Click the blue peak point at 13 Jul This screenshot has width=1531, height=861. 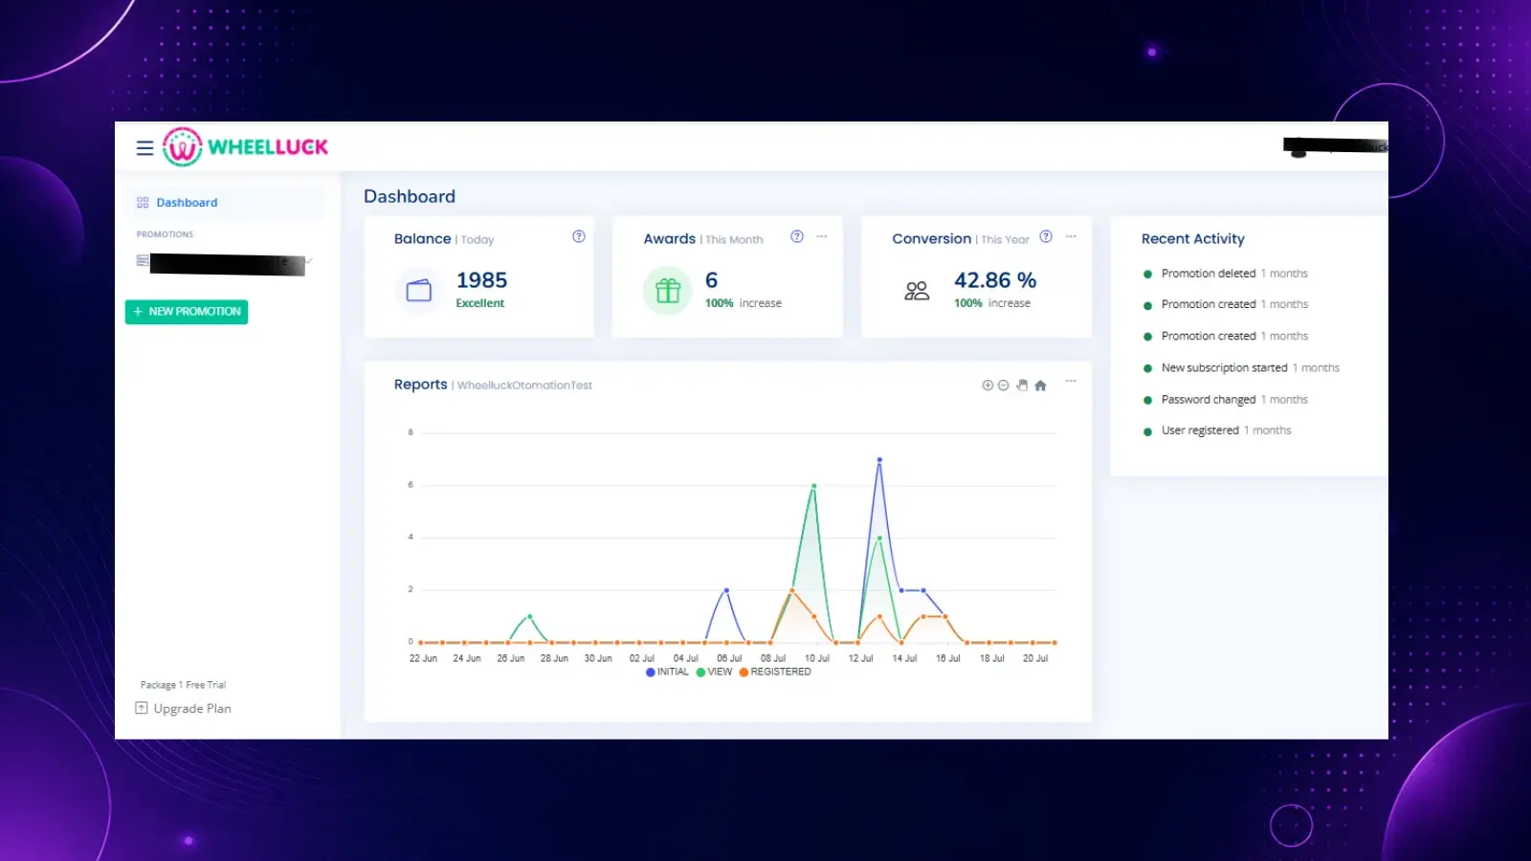pyautogui.click(x=879, y=460)
